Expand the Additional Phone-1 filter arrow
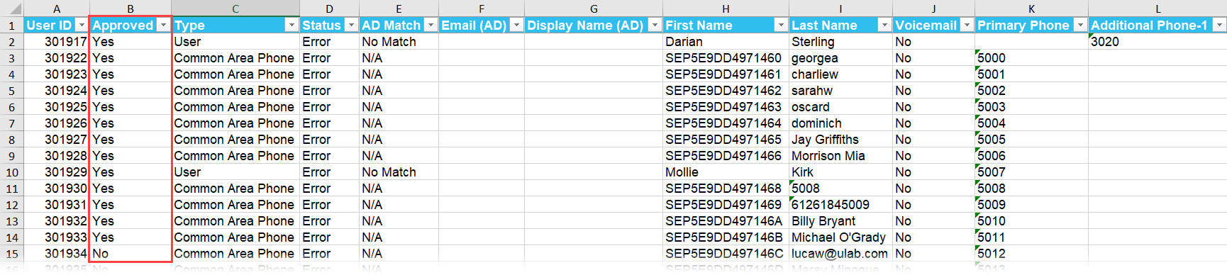Image resolution: width=1227 pixels, height=275 pixels. [1219, 25]
